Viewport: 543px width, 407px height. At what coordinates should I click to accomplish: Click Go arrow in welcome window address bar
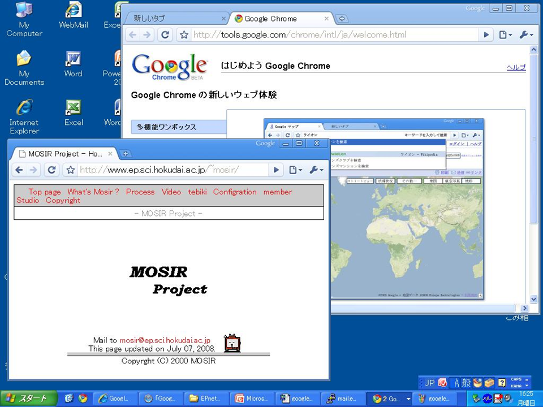[486, 34]
